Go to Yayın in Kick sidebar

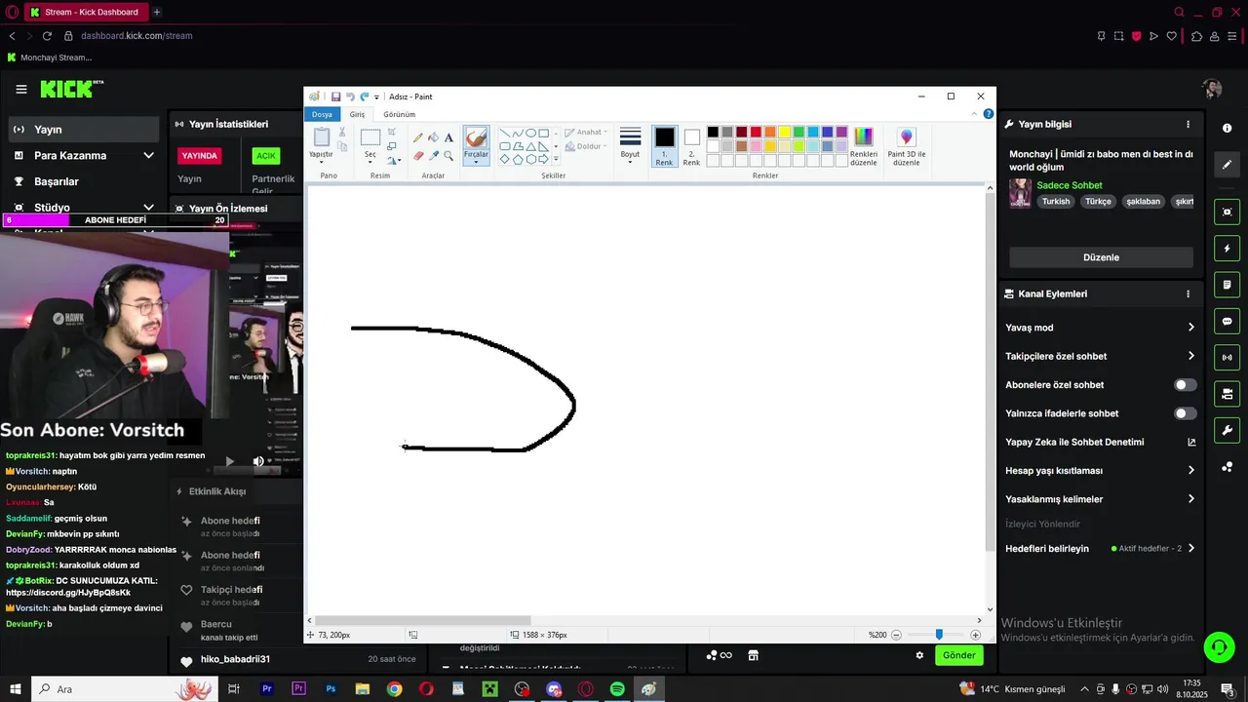coord(84,130)
